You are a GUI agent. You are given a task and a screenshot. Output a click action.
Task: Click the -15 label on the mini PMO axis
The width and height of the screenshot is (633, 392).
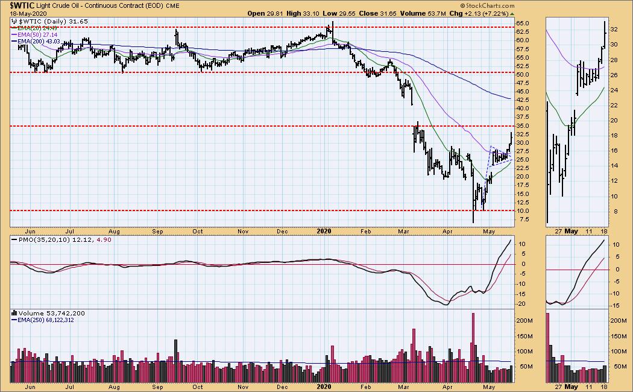click(616, 306)
